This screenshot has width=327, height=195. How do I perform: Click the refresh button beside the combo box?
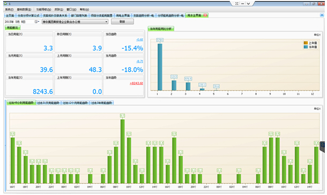point(122,21)
